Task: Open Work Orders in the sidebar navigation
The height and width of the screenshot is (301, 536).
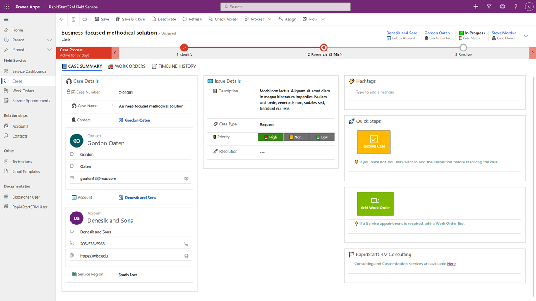Action: pyautogui.click(x=28, y=91)
